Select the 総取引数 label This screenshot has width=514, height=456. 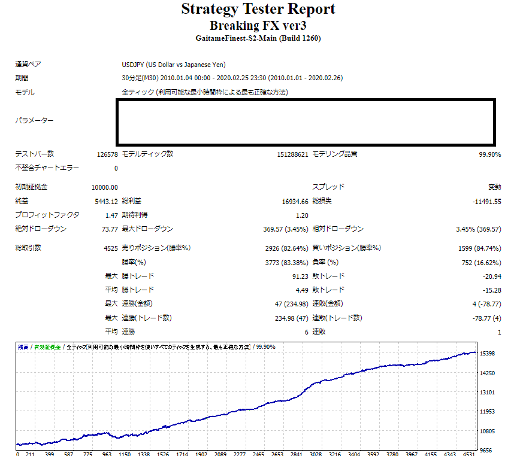pyautogui.click(x=28, y=248)
